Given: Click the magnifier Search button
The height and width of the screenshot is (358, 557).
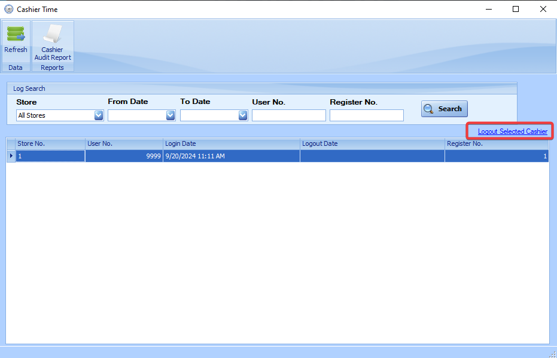Looking at the screenshot, I should (x=444, y=109).
